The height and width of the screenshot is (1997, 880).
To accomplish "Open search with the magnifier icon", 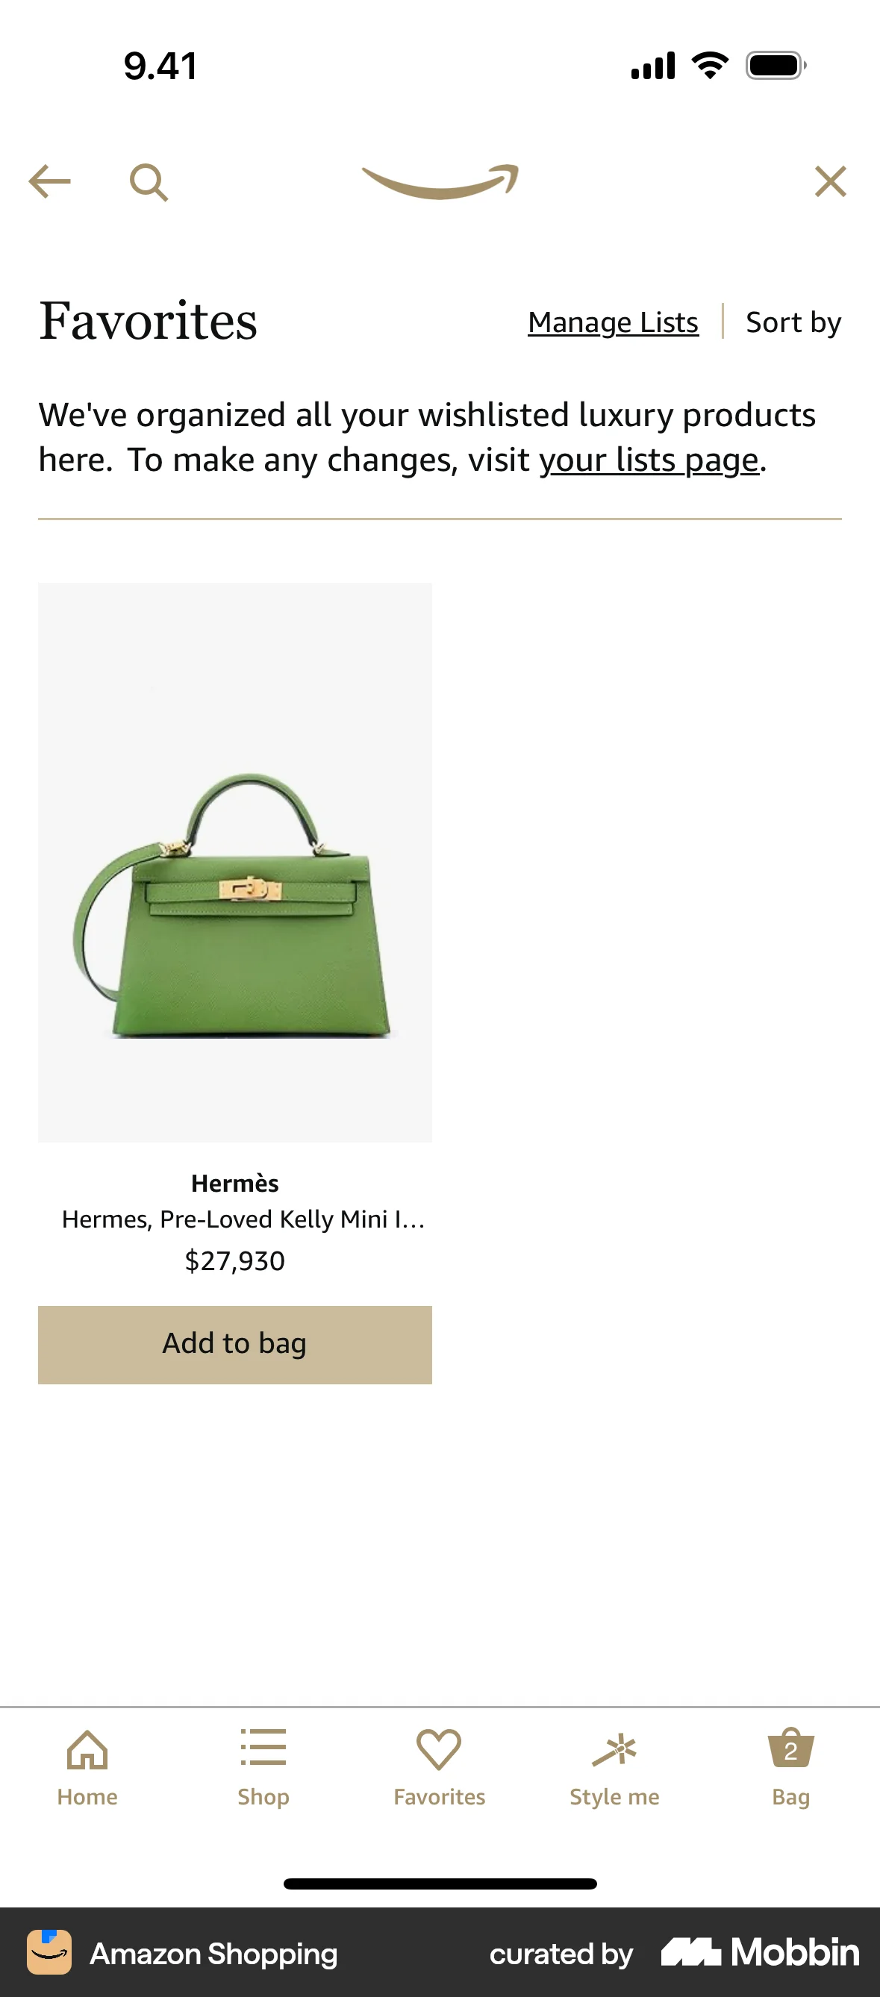I will coord(149,183).
